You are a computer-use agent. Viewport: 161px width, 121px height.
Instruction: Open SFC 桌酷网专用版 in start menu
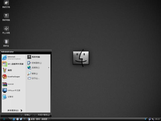click(x=13, y=64)
